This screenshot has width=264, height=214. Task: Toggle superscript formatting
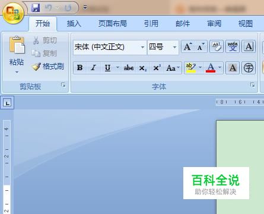[x=157, y=68]
